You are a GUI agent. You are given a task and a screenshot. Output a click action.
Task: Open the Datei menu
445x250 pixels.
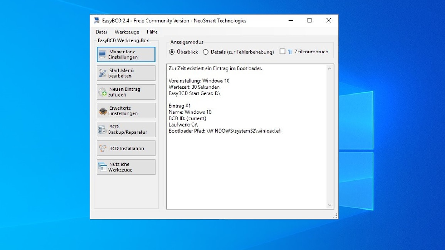pos(101,32)
